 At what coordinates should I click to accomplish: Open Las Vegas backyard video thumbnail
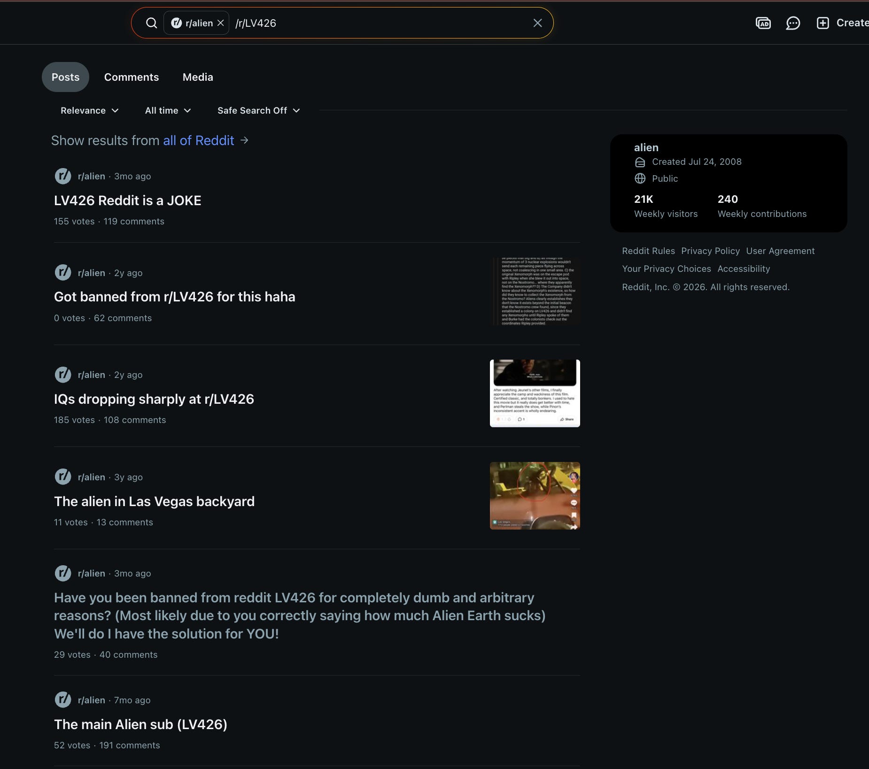coord(535,496)
